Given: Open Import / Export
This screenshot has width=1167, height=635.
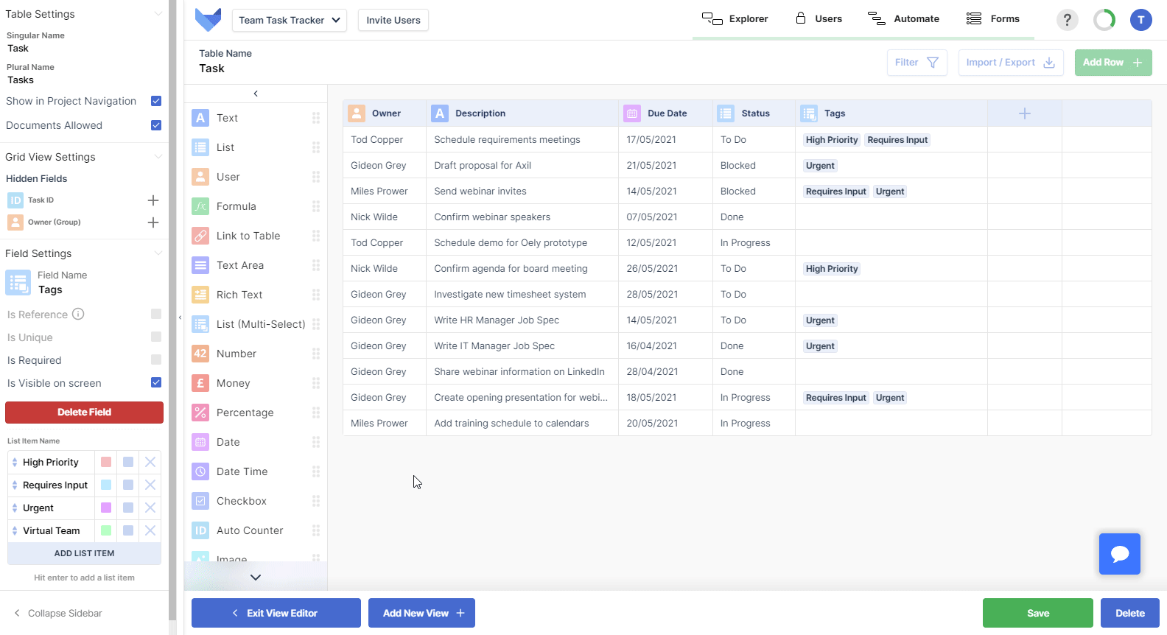Looking at the screenshot, I should pos(1011,63).
